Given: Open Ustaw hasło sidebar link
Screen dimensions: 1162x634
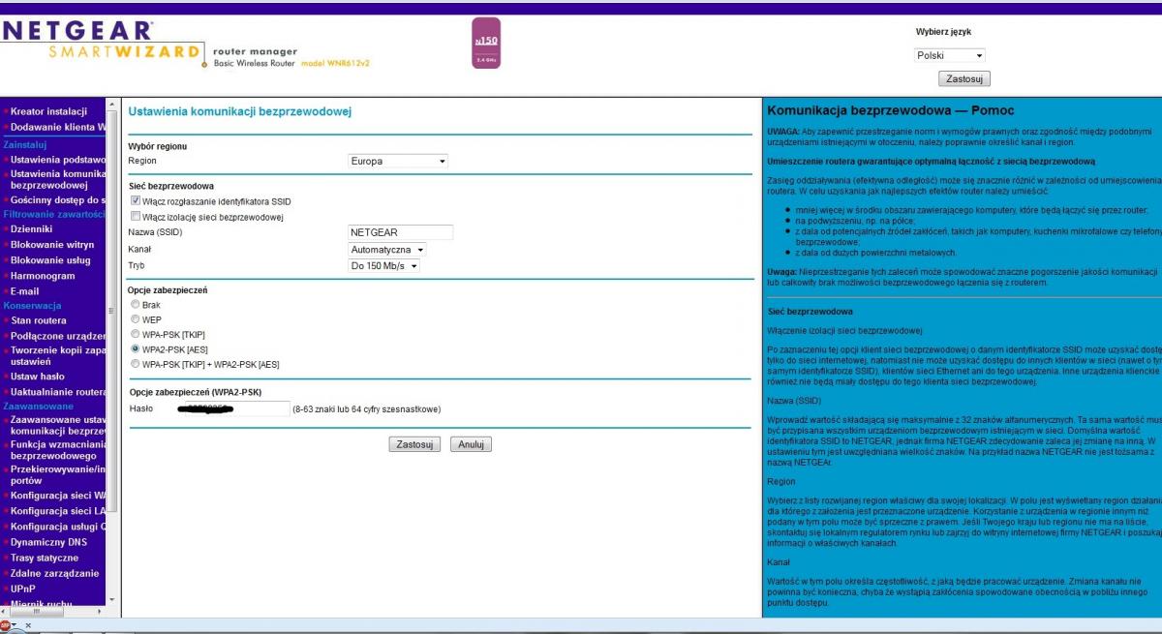Looking at the screenshot, I should (x=39, y=377).
